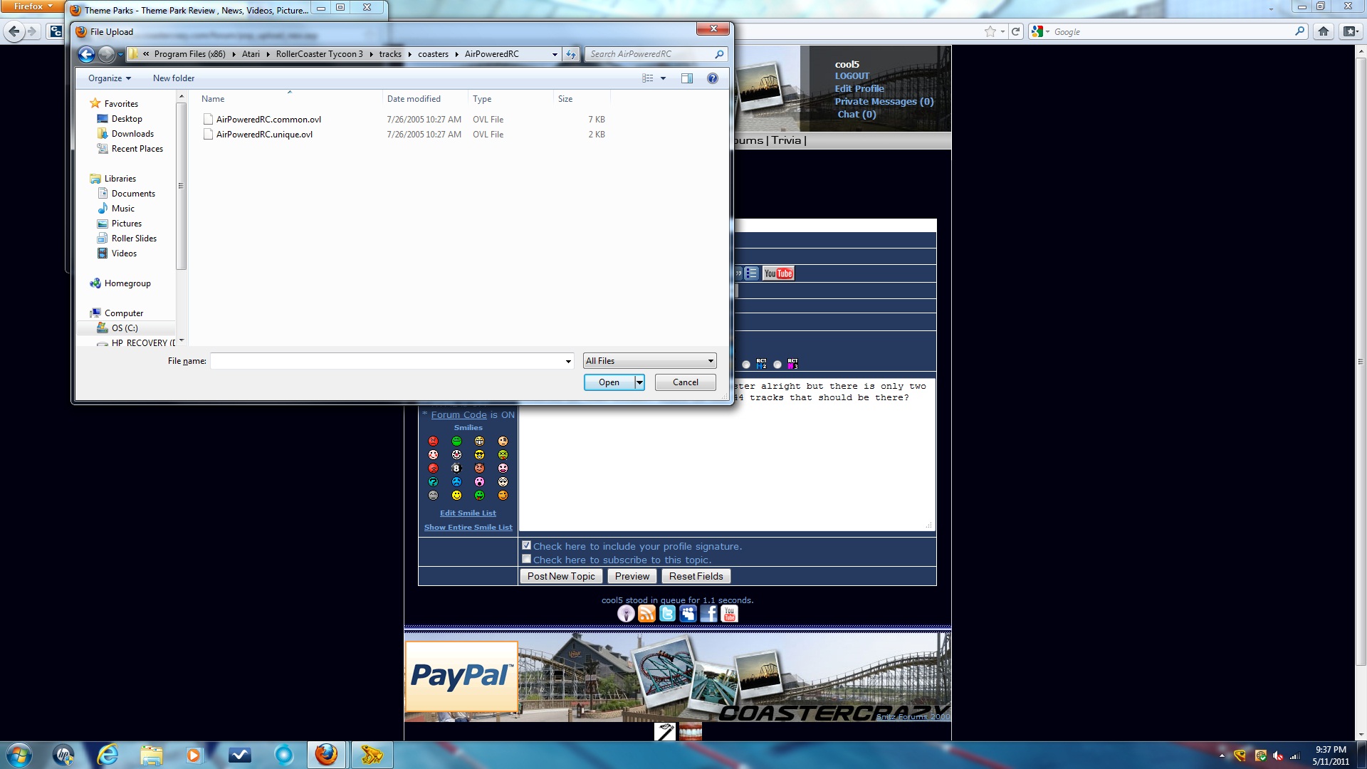Launch Internet Explorer from taskbar
This screenshot has height=769, width=1367.
tap(108, 755)
